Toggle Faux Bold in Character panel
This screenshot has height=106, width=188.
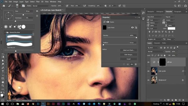click(x=150, y=32)
